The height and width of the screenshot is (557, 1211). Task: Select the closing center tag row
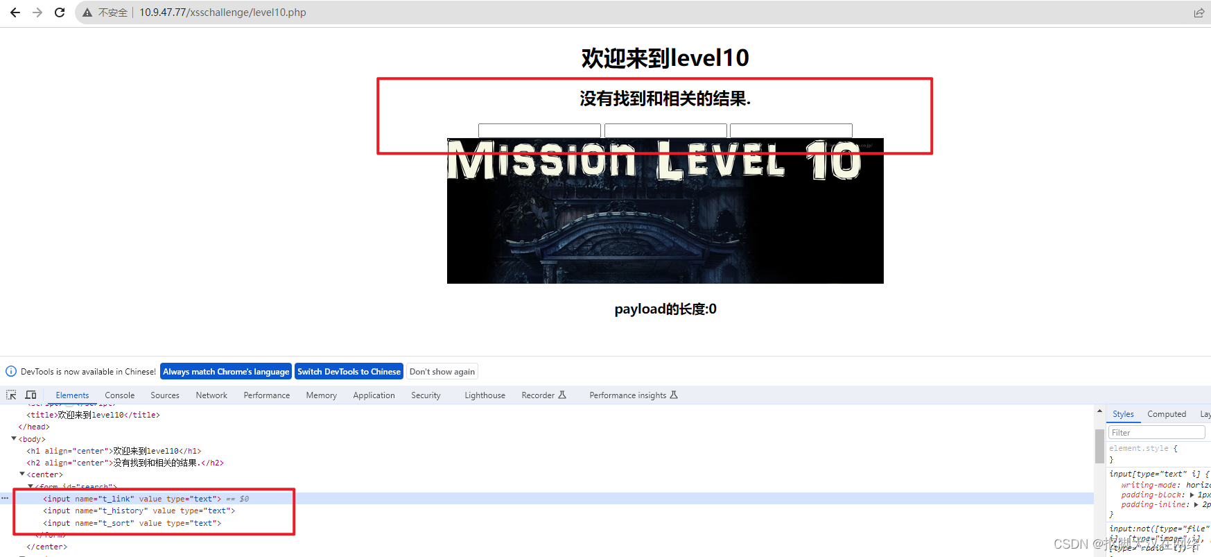pyautogui.click(x=47, y=547)
